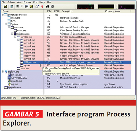Collapse the services.exe tree node

pyautogui.click(x=15, y=37)
